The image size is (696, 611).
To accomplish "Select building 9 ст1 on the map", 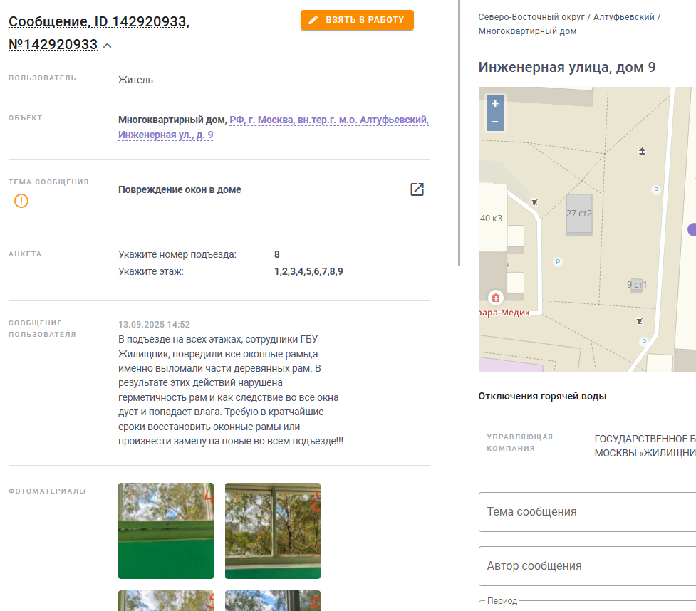I will coord(637,284).
